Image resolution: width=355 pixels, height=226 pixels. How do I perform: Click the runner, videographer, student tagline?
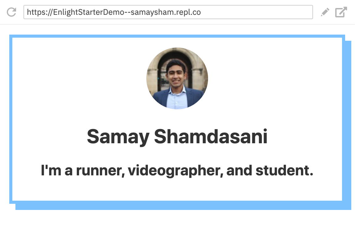point(177,170)
